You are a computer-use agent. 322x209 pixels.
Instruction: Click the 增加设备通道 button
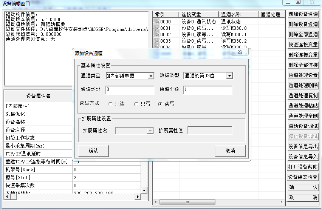303,14
